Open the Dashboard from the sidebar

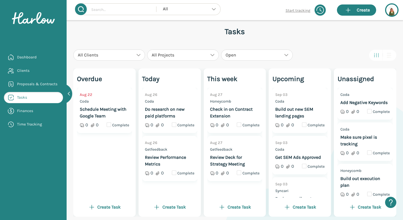27,57
